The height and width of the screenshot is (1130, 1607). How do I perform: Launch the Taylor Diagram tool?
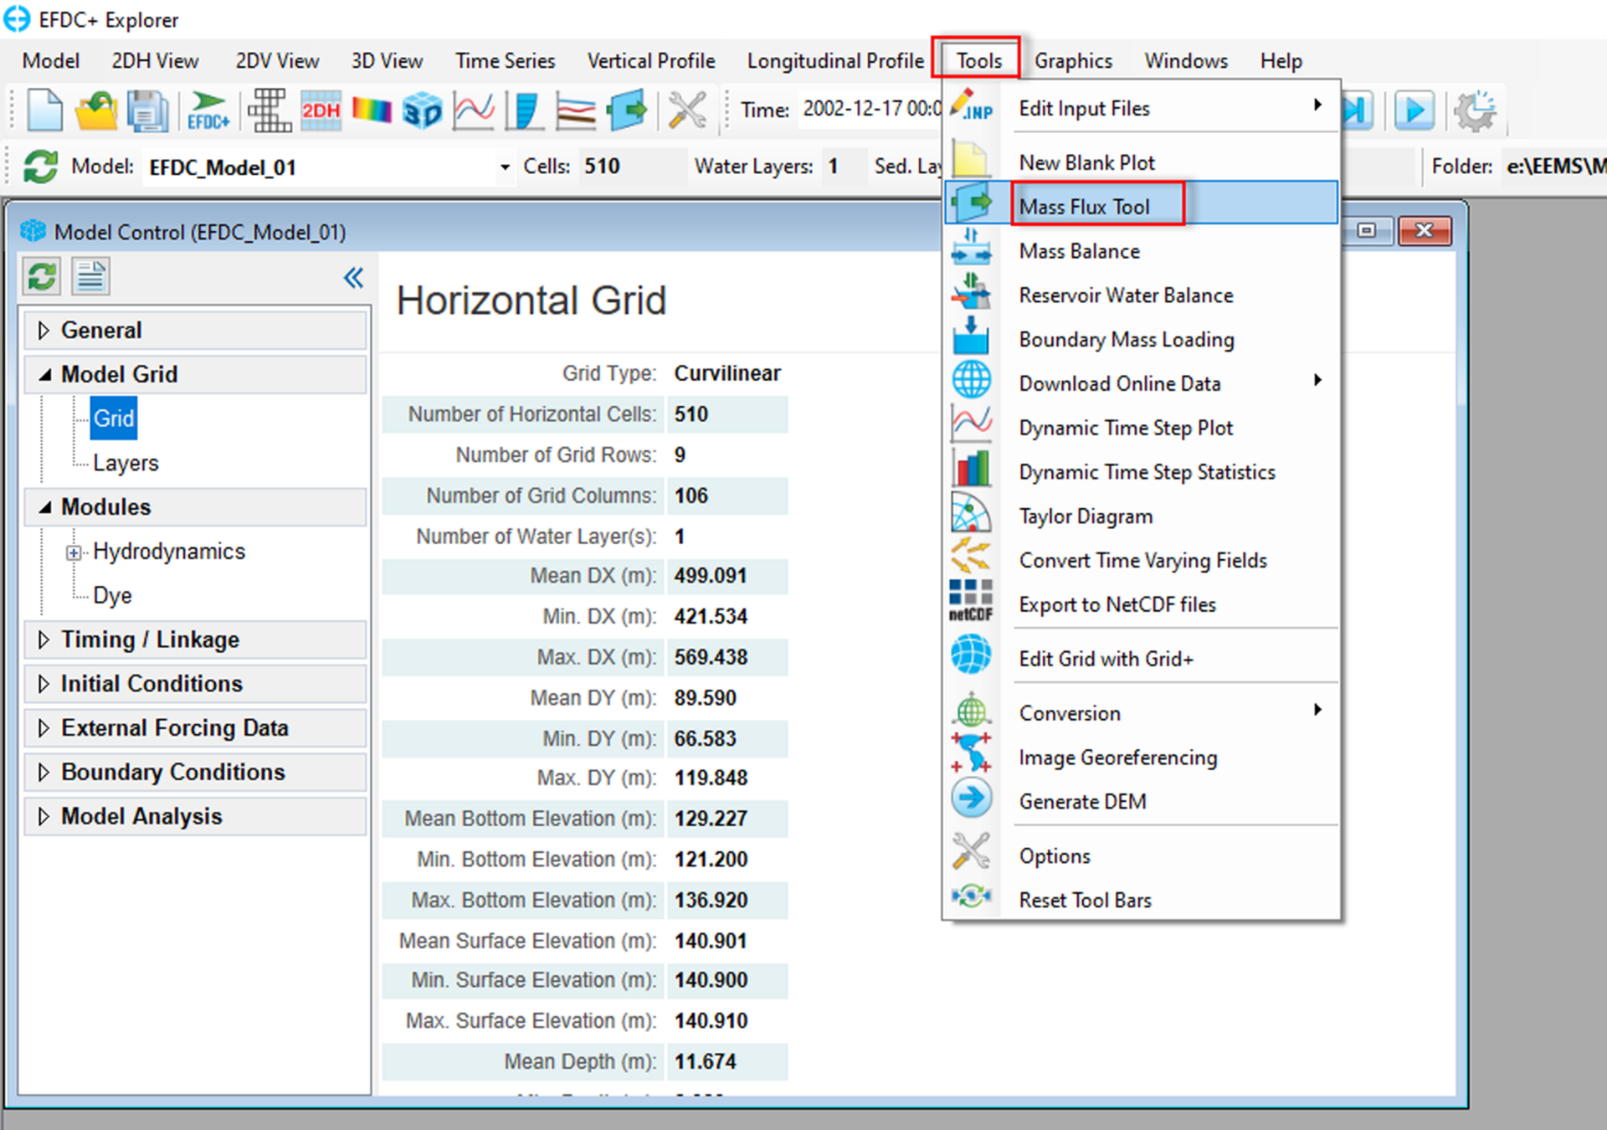tap(1086, 516)
